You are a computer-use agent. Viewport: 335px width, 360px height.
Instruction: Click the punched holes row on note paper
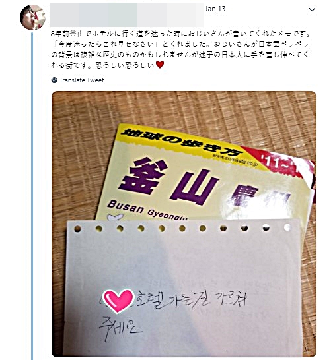[182, 228]
